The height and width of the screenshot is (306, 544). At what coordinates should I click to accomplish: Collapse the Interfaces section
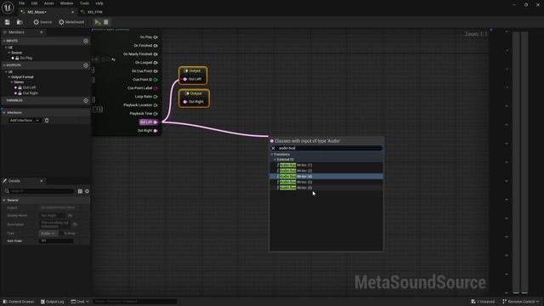click(4, 113)
